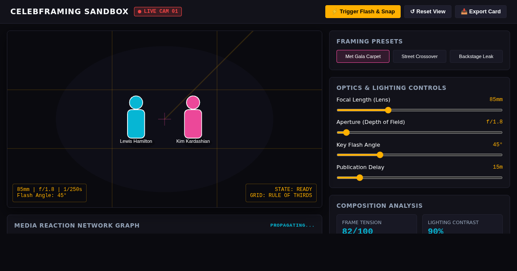
Task: Select the cyan Lewis Hamilton figure
Action: pos(136,117)
